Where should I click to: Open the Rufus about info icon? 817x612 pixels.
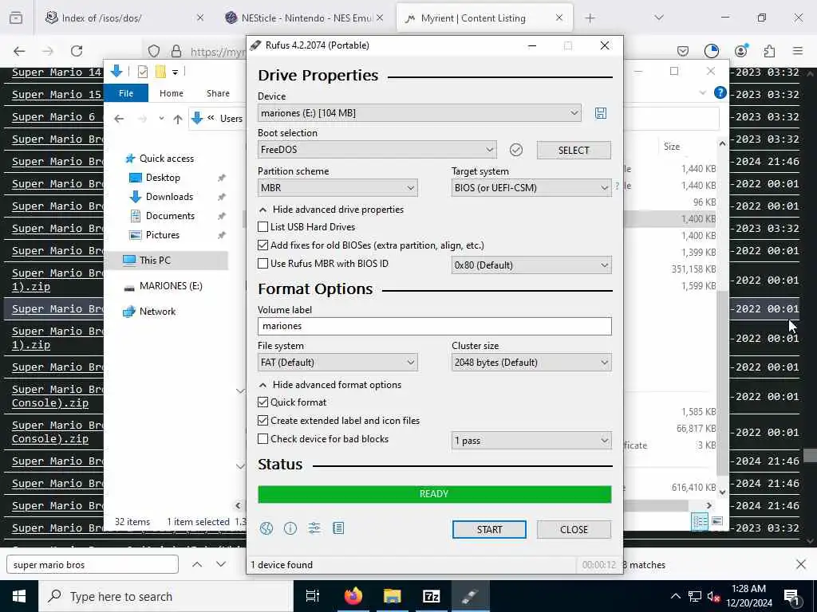(x=290, y=529)
